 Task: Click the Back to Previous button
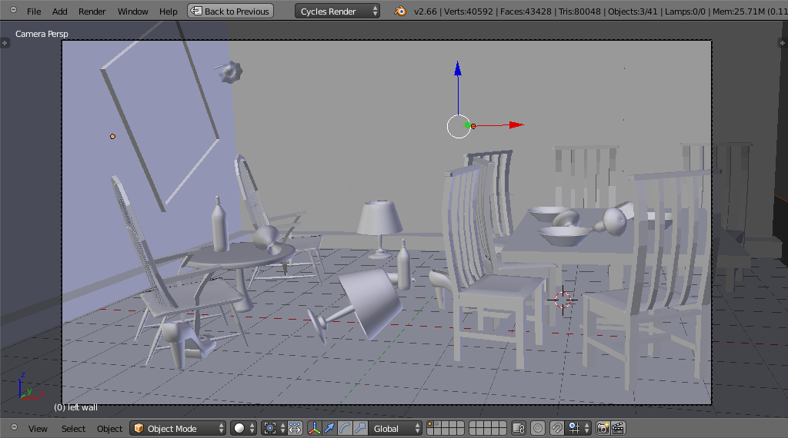(x=230, y=12)
